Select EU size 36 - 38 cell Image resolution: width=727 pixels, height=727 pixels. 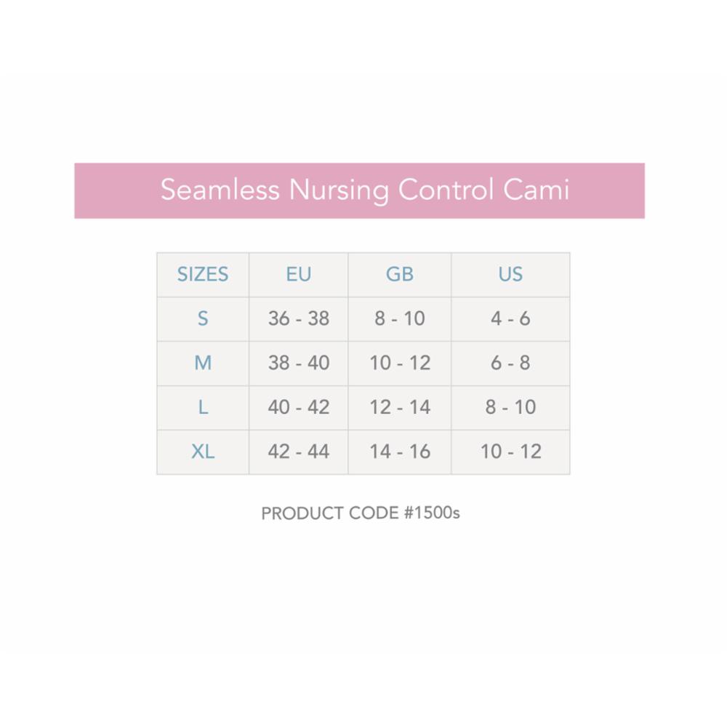[299, 319]
